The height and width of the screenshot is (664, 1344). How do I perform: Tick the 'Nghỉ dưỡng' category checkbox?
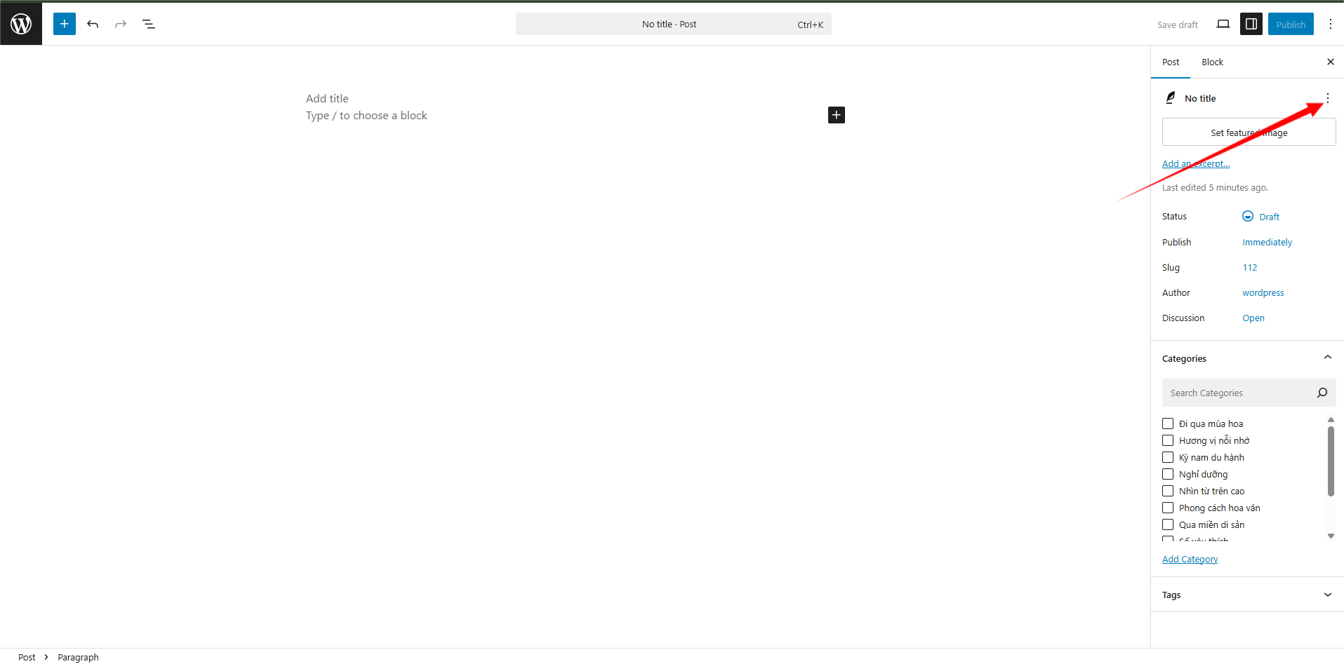pos(1168,474)
